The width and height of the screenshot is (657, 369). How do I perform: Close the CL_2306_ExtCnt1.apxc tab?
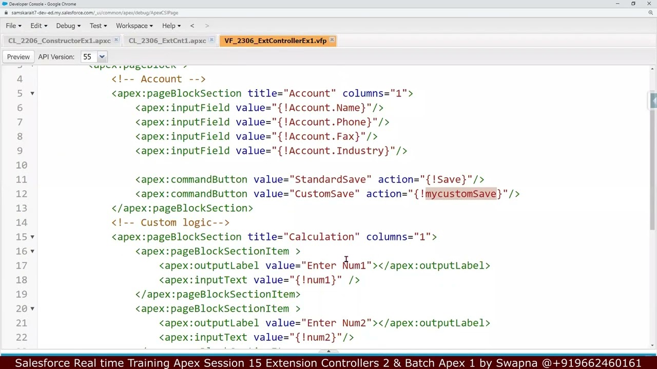(x=211, y=40)
